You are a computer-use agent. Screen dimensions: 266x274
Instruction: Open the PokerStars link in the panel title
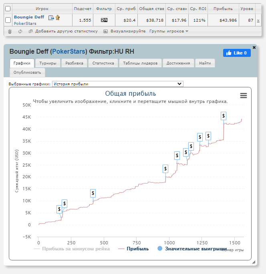click(x=69, y=51)
